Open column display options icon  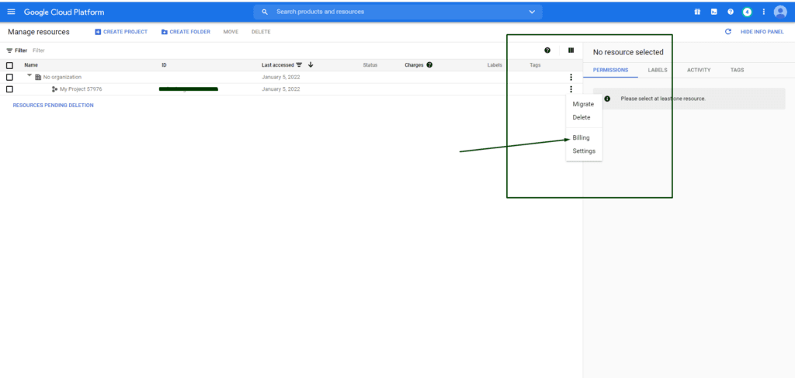(x=571, y=50)
